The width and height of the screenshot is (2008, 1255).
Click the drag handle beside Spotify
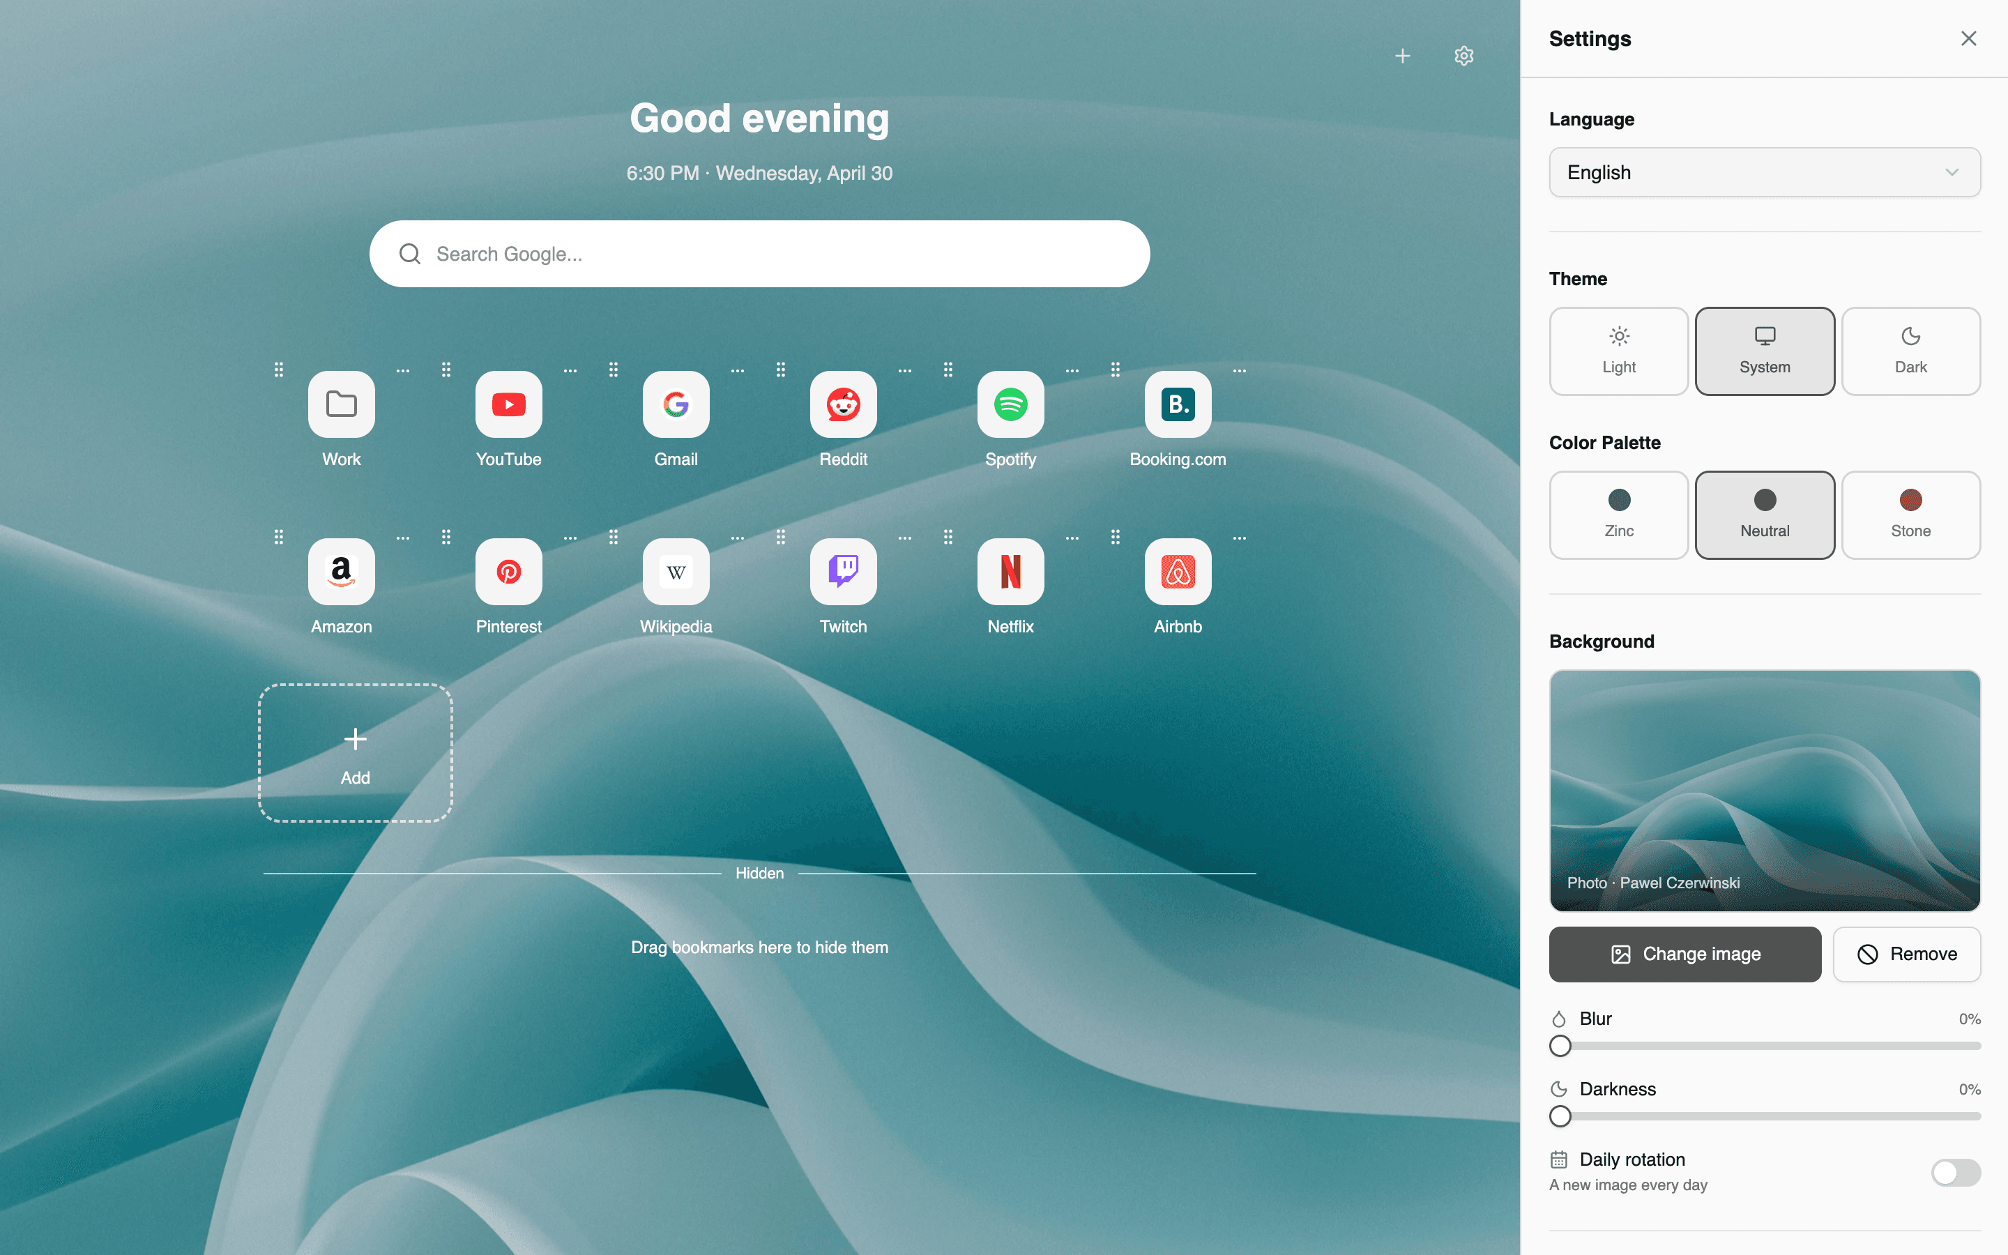[x=948, y=370]
